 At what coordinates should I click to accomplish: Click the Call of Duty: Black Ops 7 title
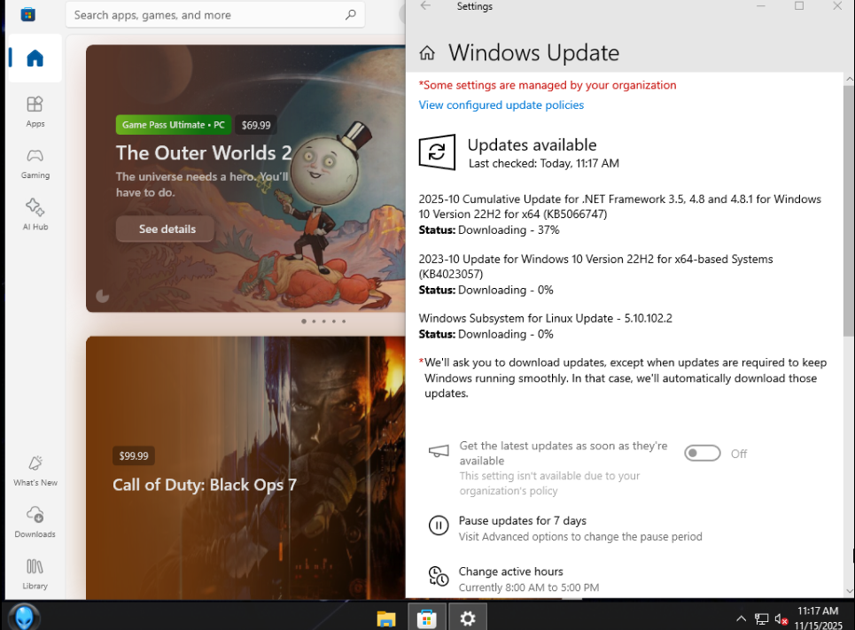click(x=205, y=485)
